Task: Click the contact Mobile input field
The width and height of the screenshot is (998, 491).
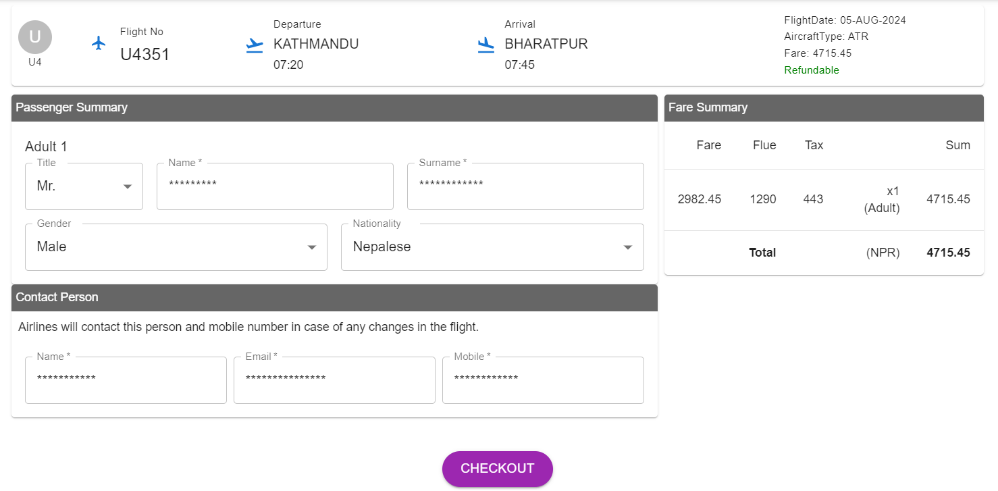Action: pyautogui.click(x=543, y=380)
